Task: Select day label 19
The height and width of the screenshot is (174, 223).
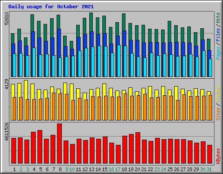Action: 131,169
